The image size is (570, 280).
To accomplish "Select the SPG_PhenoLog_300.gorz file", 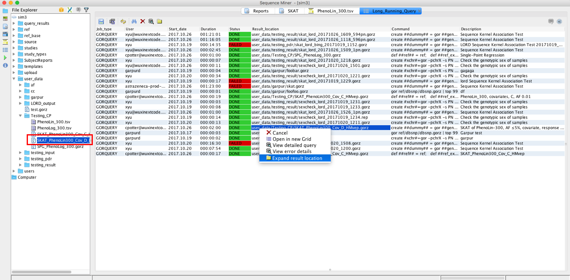I will (60, 147).
